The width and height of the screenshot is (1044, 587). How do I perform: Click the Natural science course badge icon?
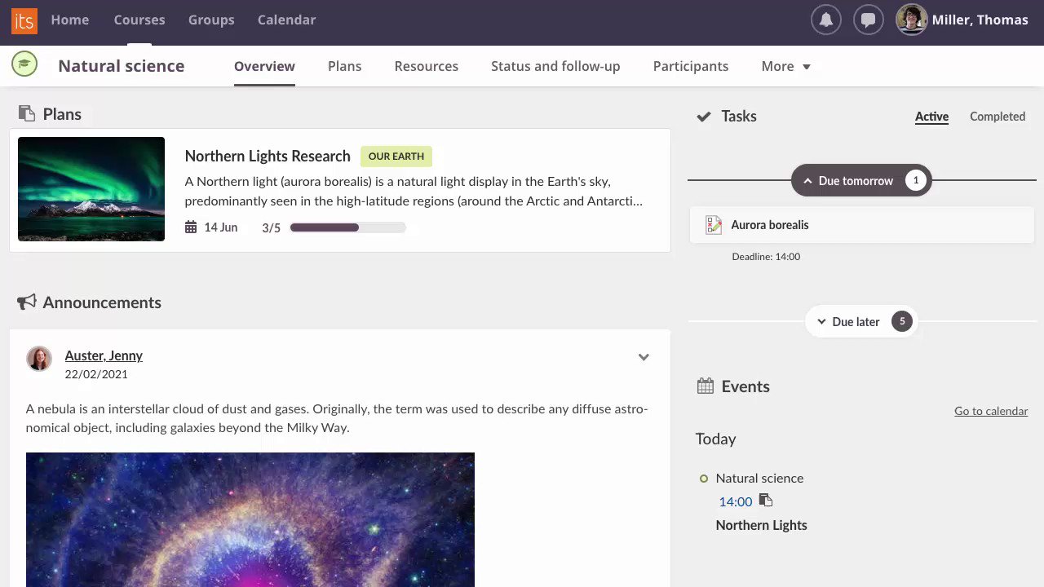24,63
